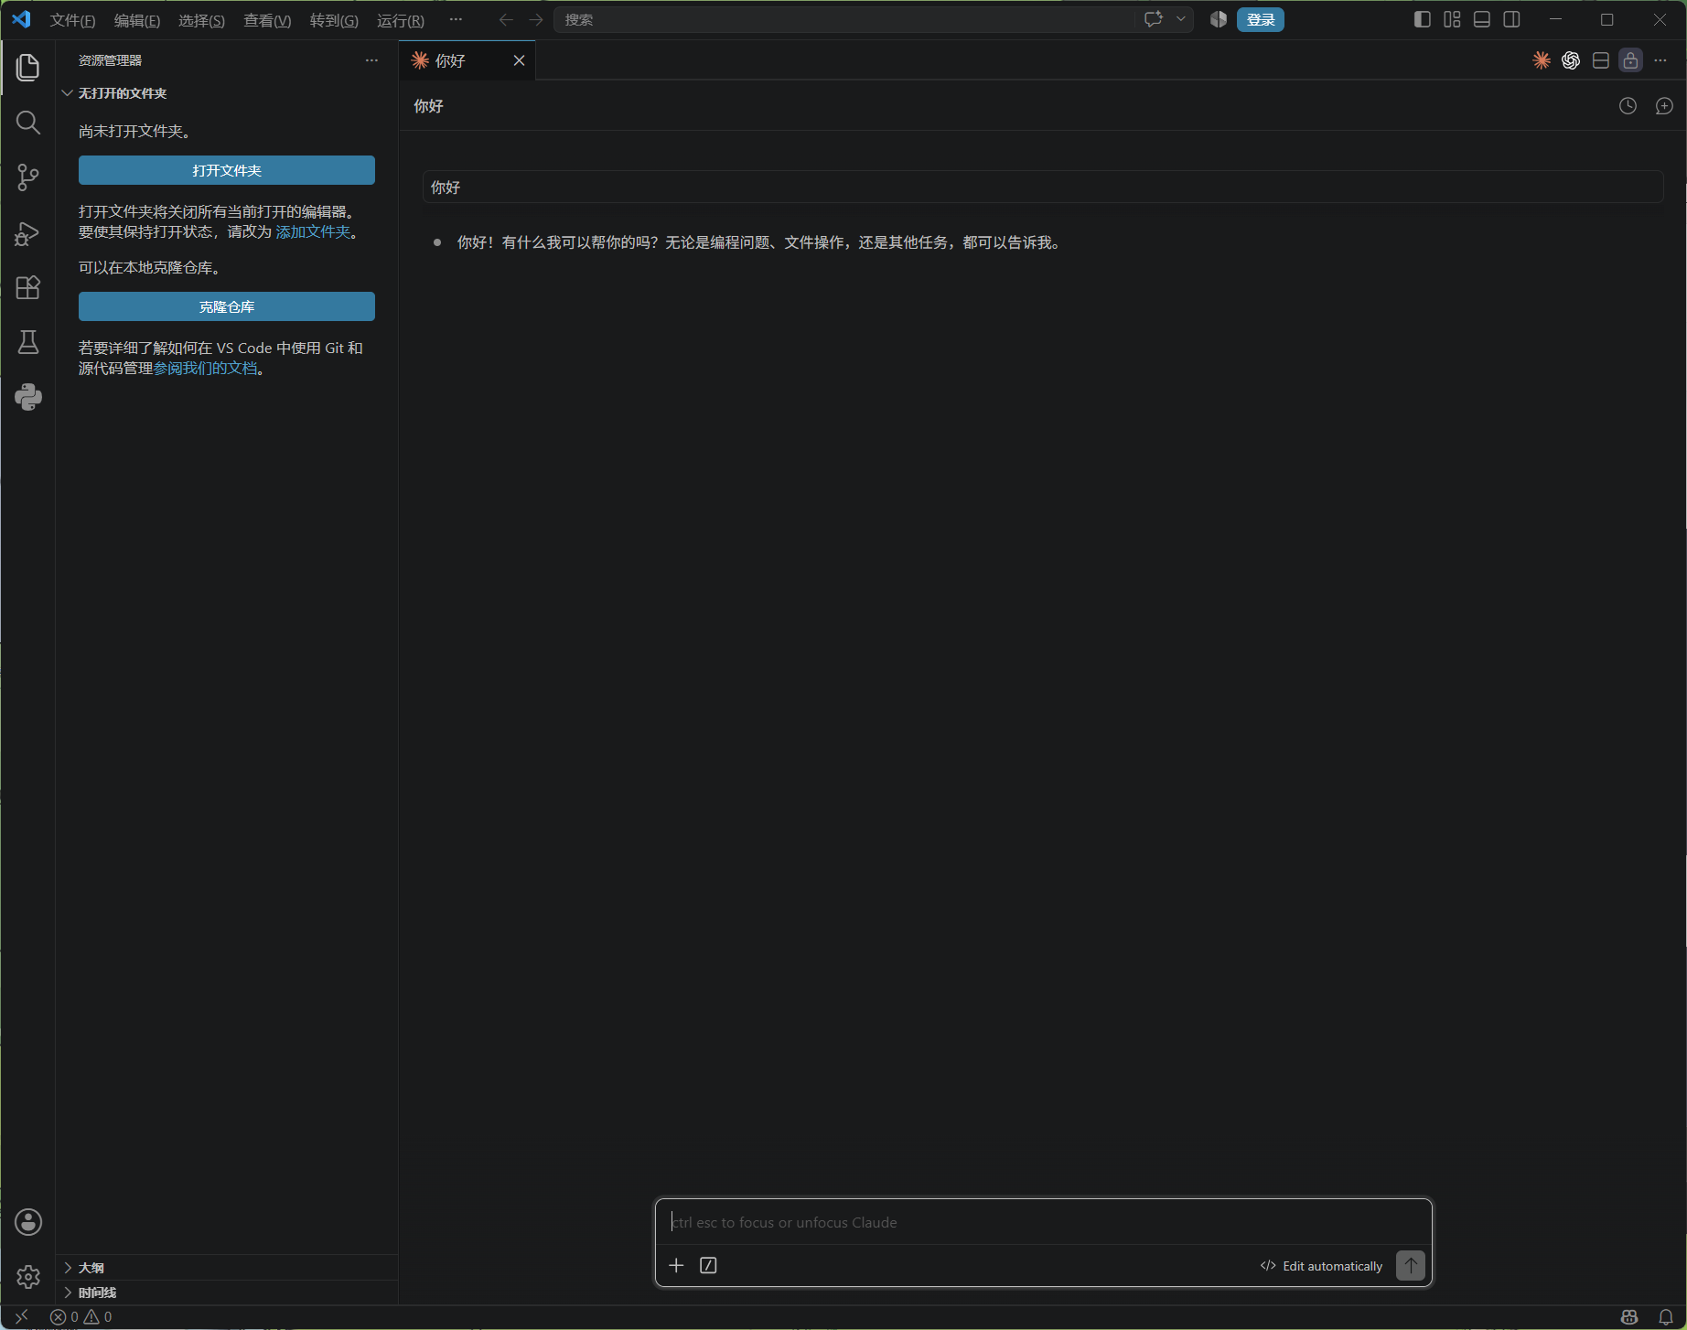Open the Extensions view in activity bar
The height and width of the screenshot is (1330, 1687).
point(28,287)
